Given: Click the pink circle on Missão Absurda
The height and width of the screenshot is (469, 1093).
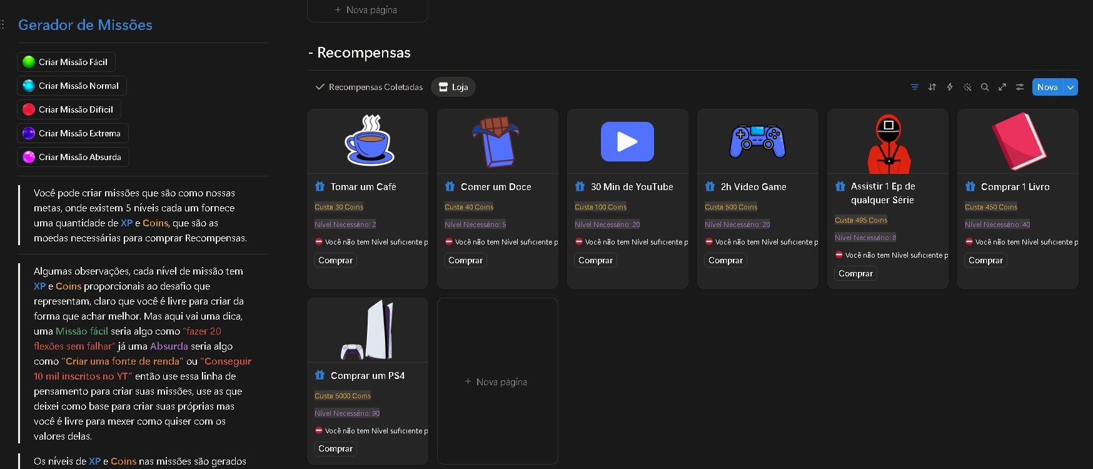Looking at the screenshot, I should 29,157.
